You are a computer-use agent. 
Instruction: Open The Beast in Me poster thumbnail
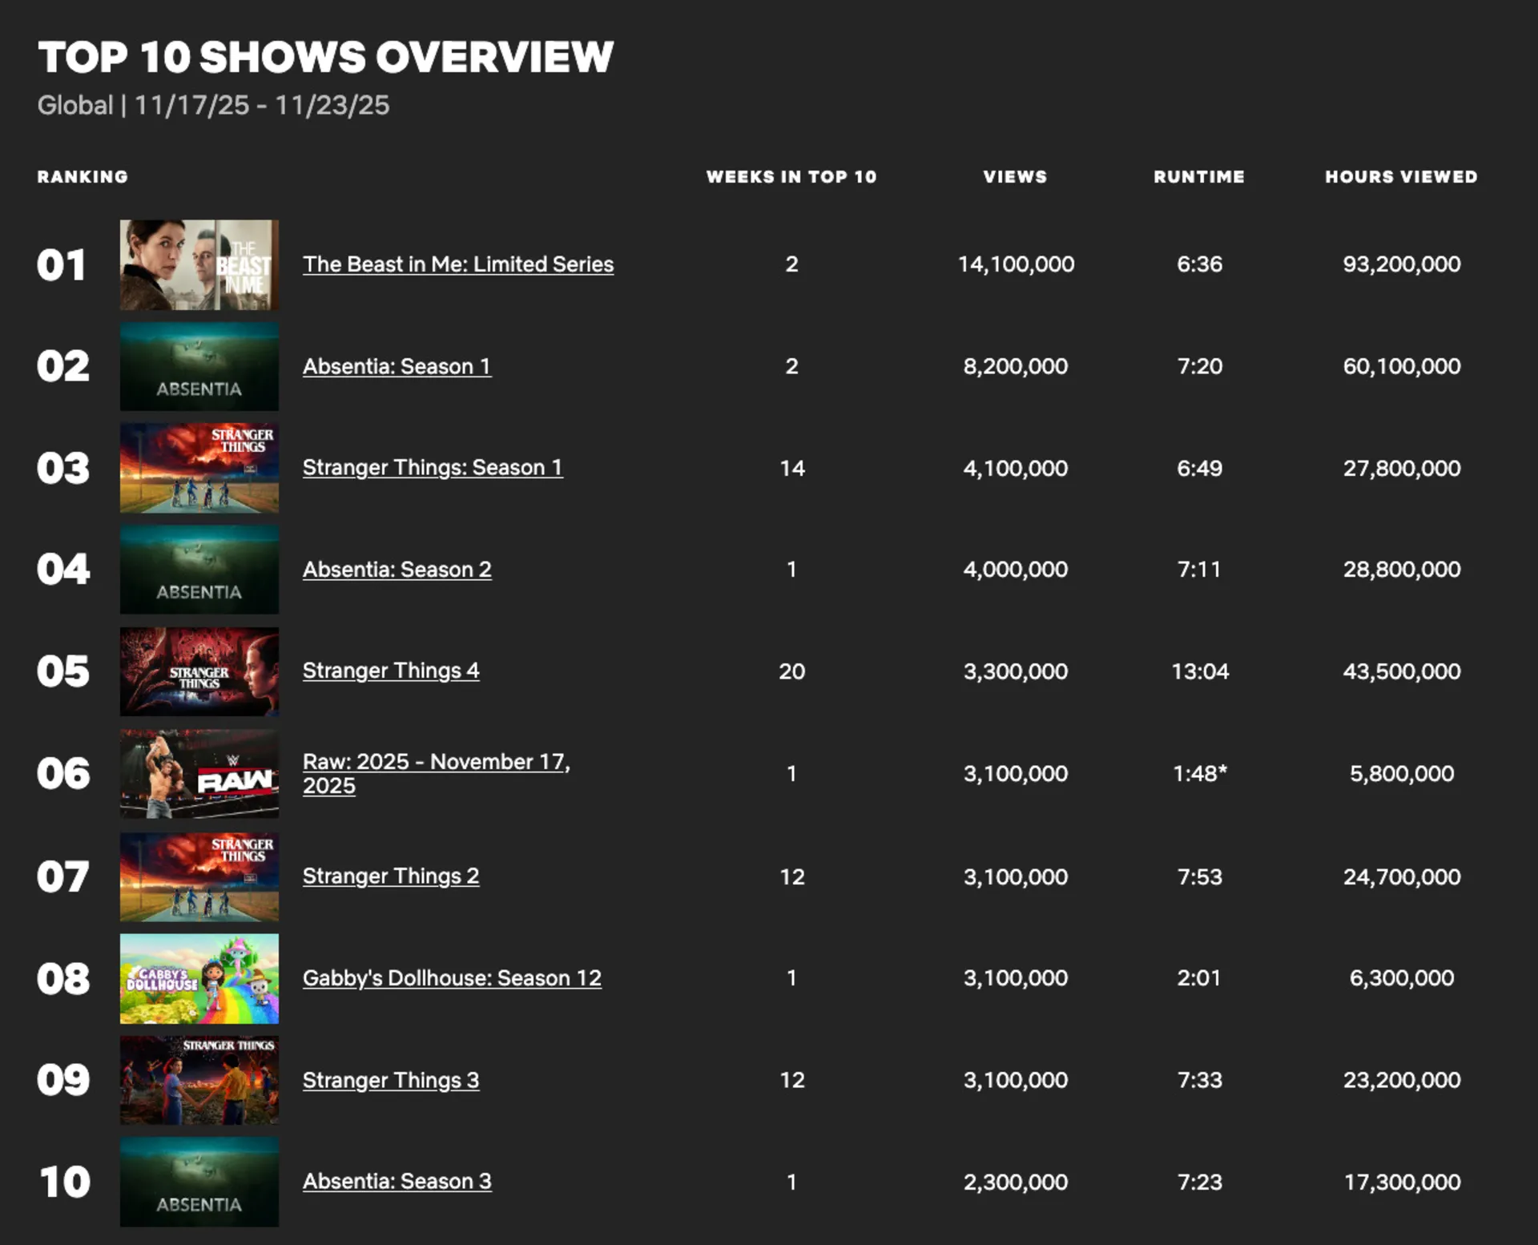point(199,264)
